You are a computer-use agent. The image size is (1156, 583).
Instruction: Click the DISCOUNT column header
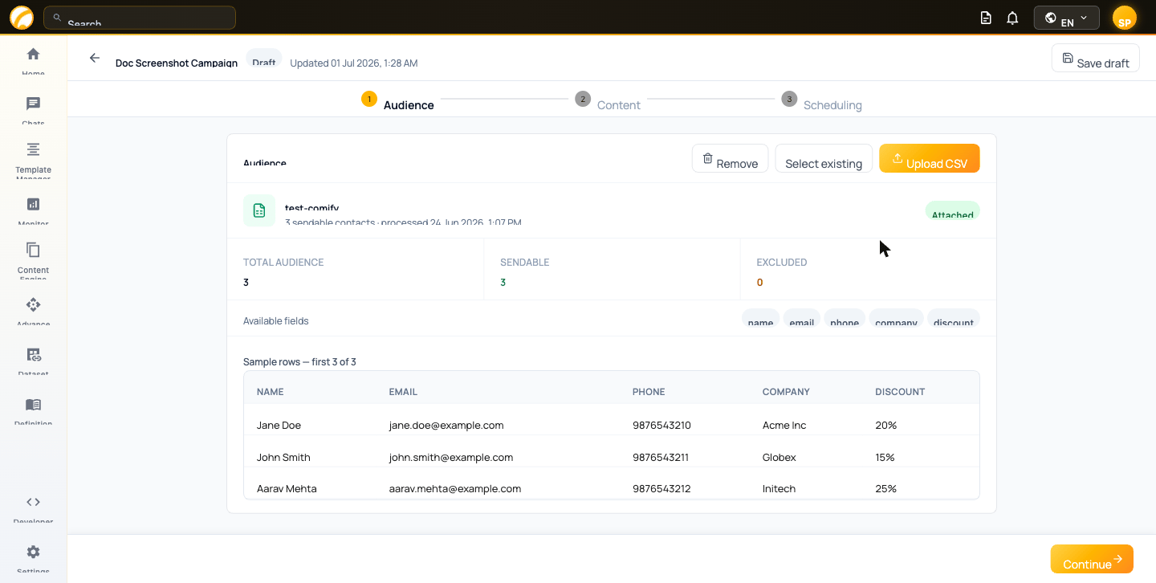click(x=900, y=392)
